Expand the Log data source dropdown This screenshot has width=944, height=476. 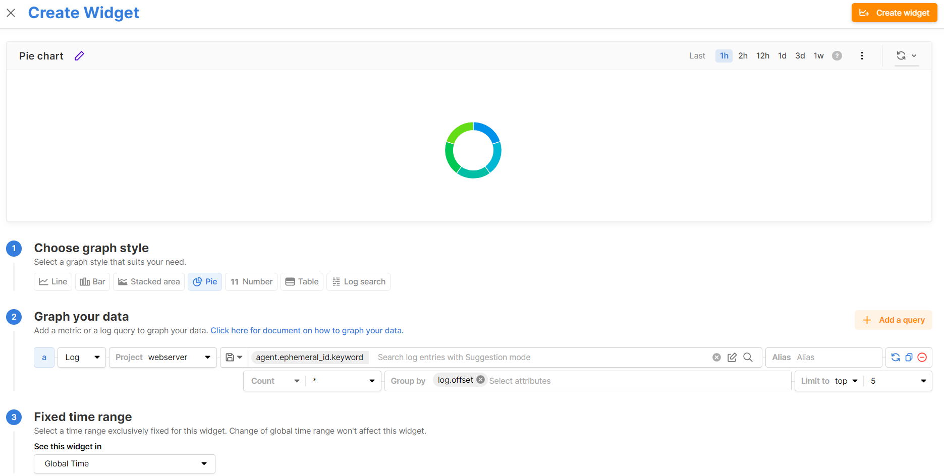tap(82, 358)
